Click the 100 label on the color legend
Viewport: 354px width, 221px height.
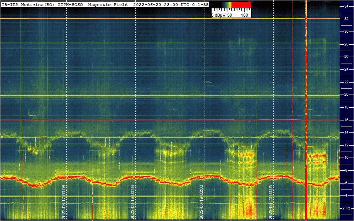click(244, 15)
